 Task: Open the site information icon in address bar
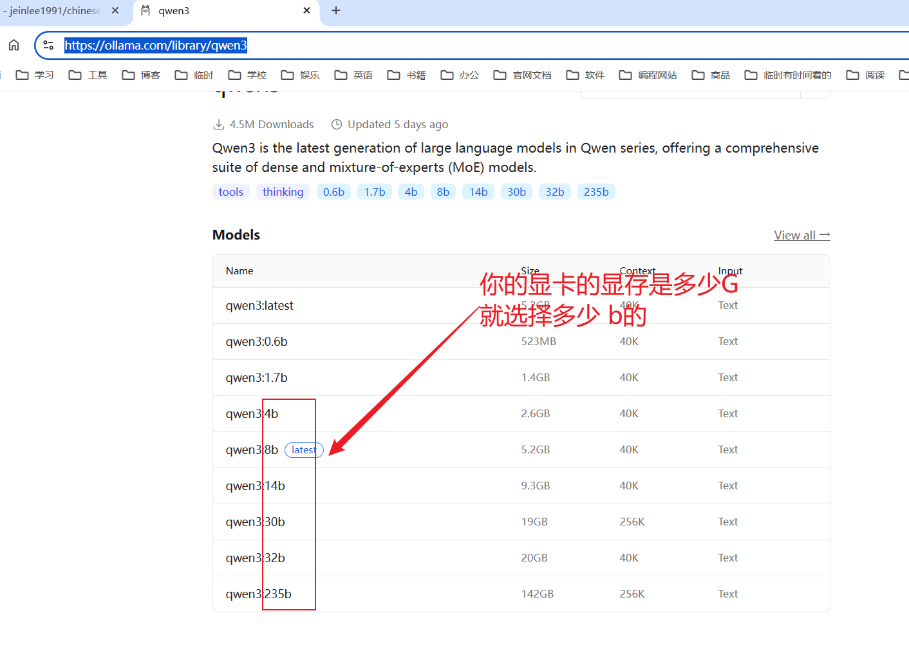click(x=48, y=45)
